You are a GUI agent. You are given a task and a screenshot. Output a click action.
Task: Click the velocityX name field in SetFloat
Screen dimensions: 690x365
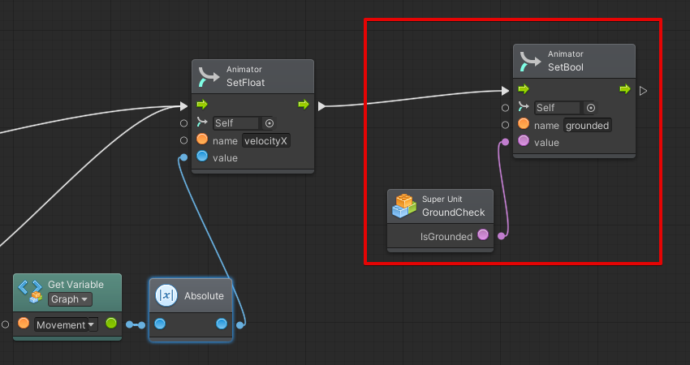pyautogui.click(x=267, y=141)
